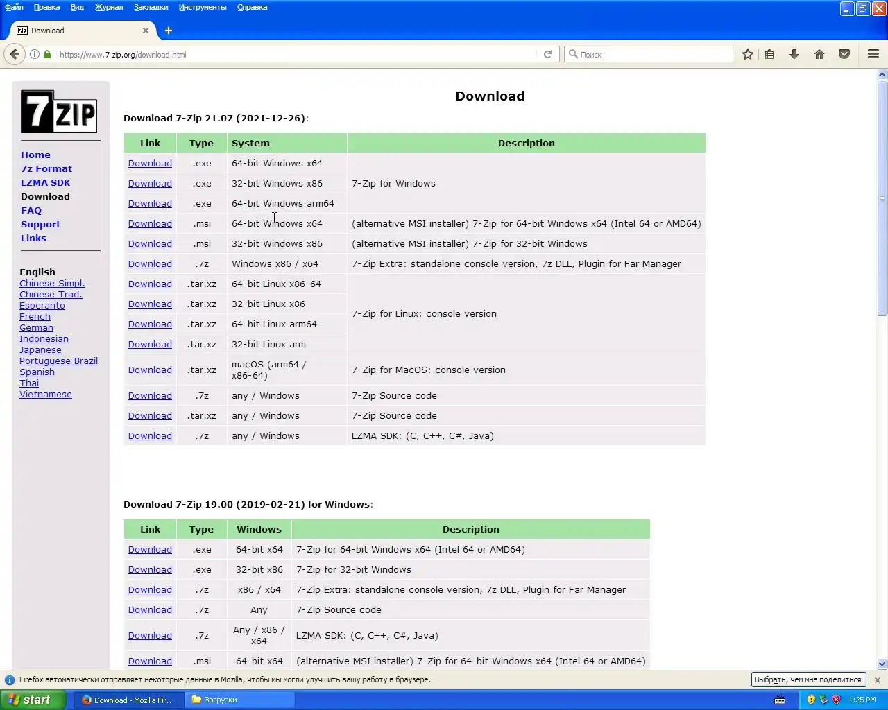Switch language to Esperanto
Screen dimensions: 888x710
(x=42, y=306)
